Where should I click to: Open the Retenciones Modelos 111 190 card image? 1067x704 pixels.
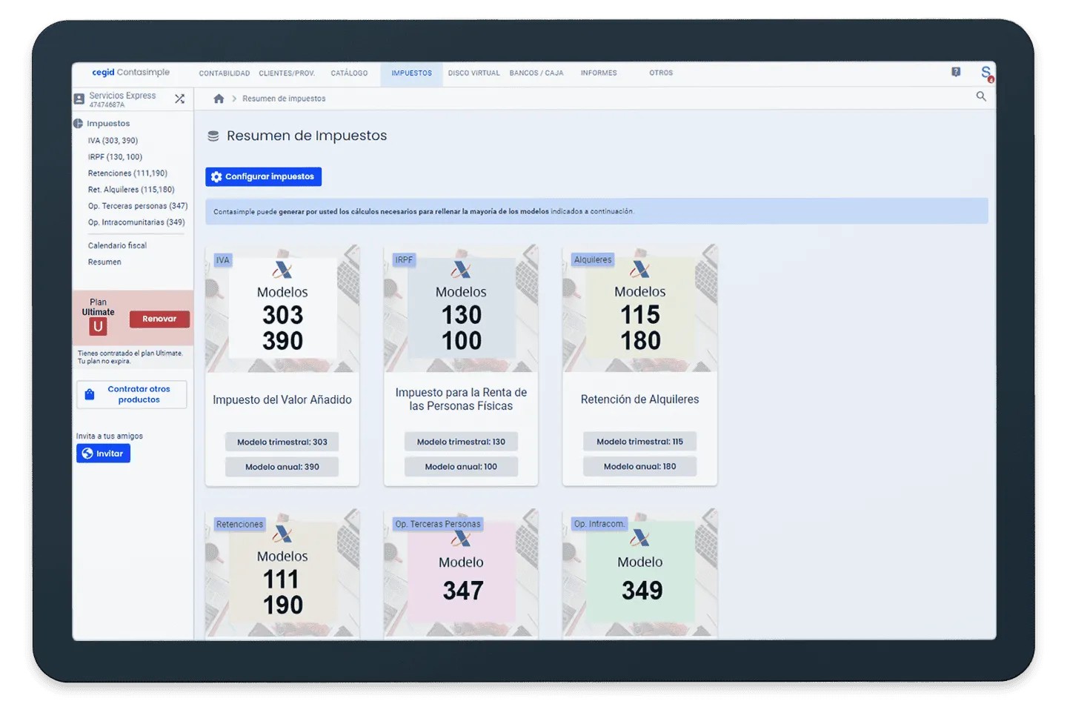pos(282,573)
